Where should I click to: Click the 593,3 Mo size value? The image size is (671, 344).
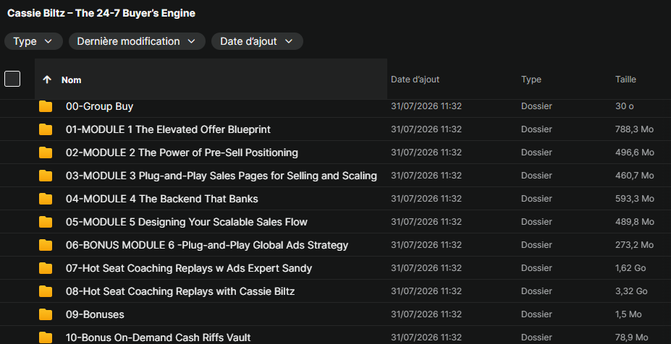[635, 198]
